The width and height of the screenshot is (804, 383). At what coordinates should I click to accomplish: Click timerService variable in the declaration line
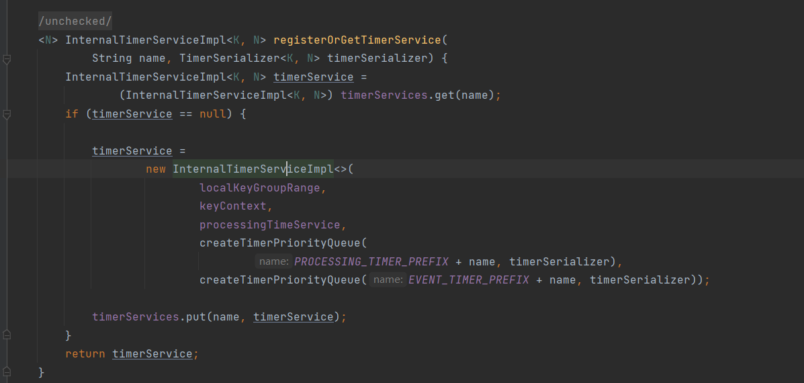[x=313, y=77]
